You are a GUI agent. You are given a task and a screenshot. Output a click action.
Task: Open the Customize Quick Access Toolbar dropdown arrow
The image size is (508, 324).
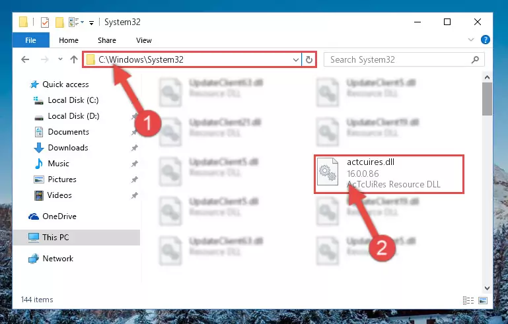(91, 22)
